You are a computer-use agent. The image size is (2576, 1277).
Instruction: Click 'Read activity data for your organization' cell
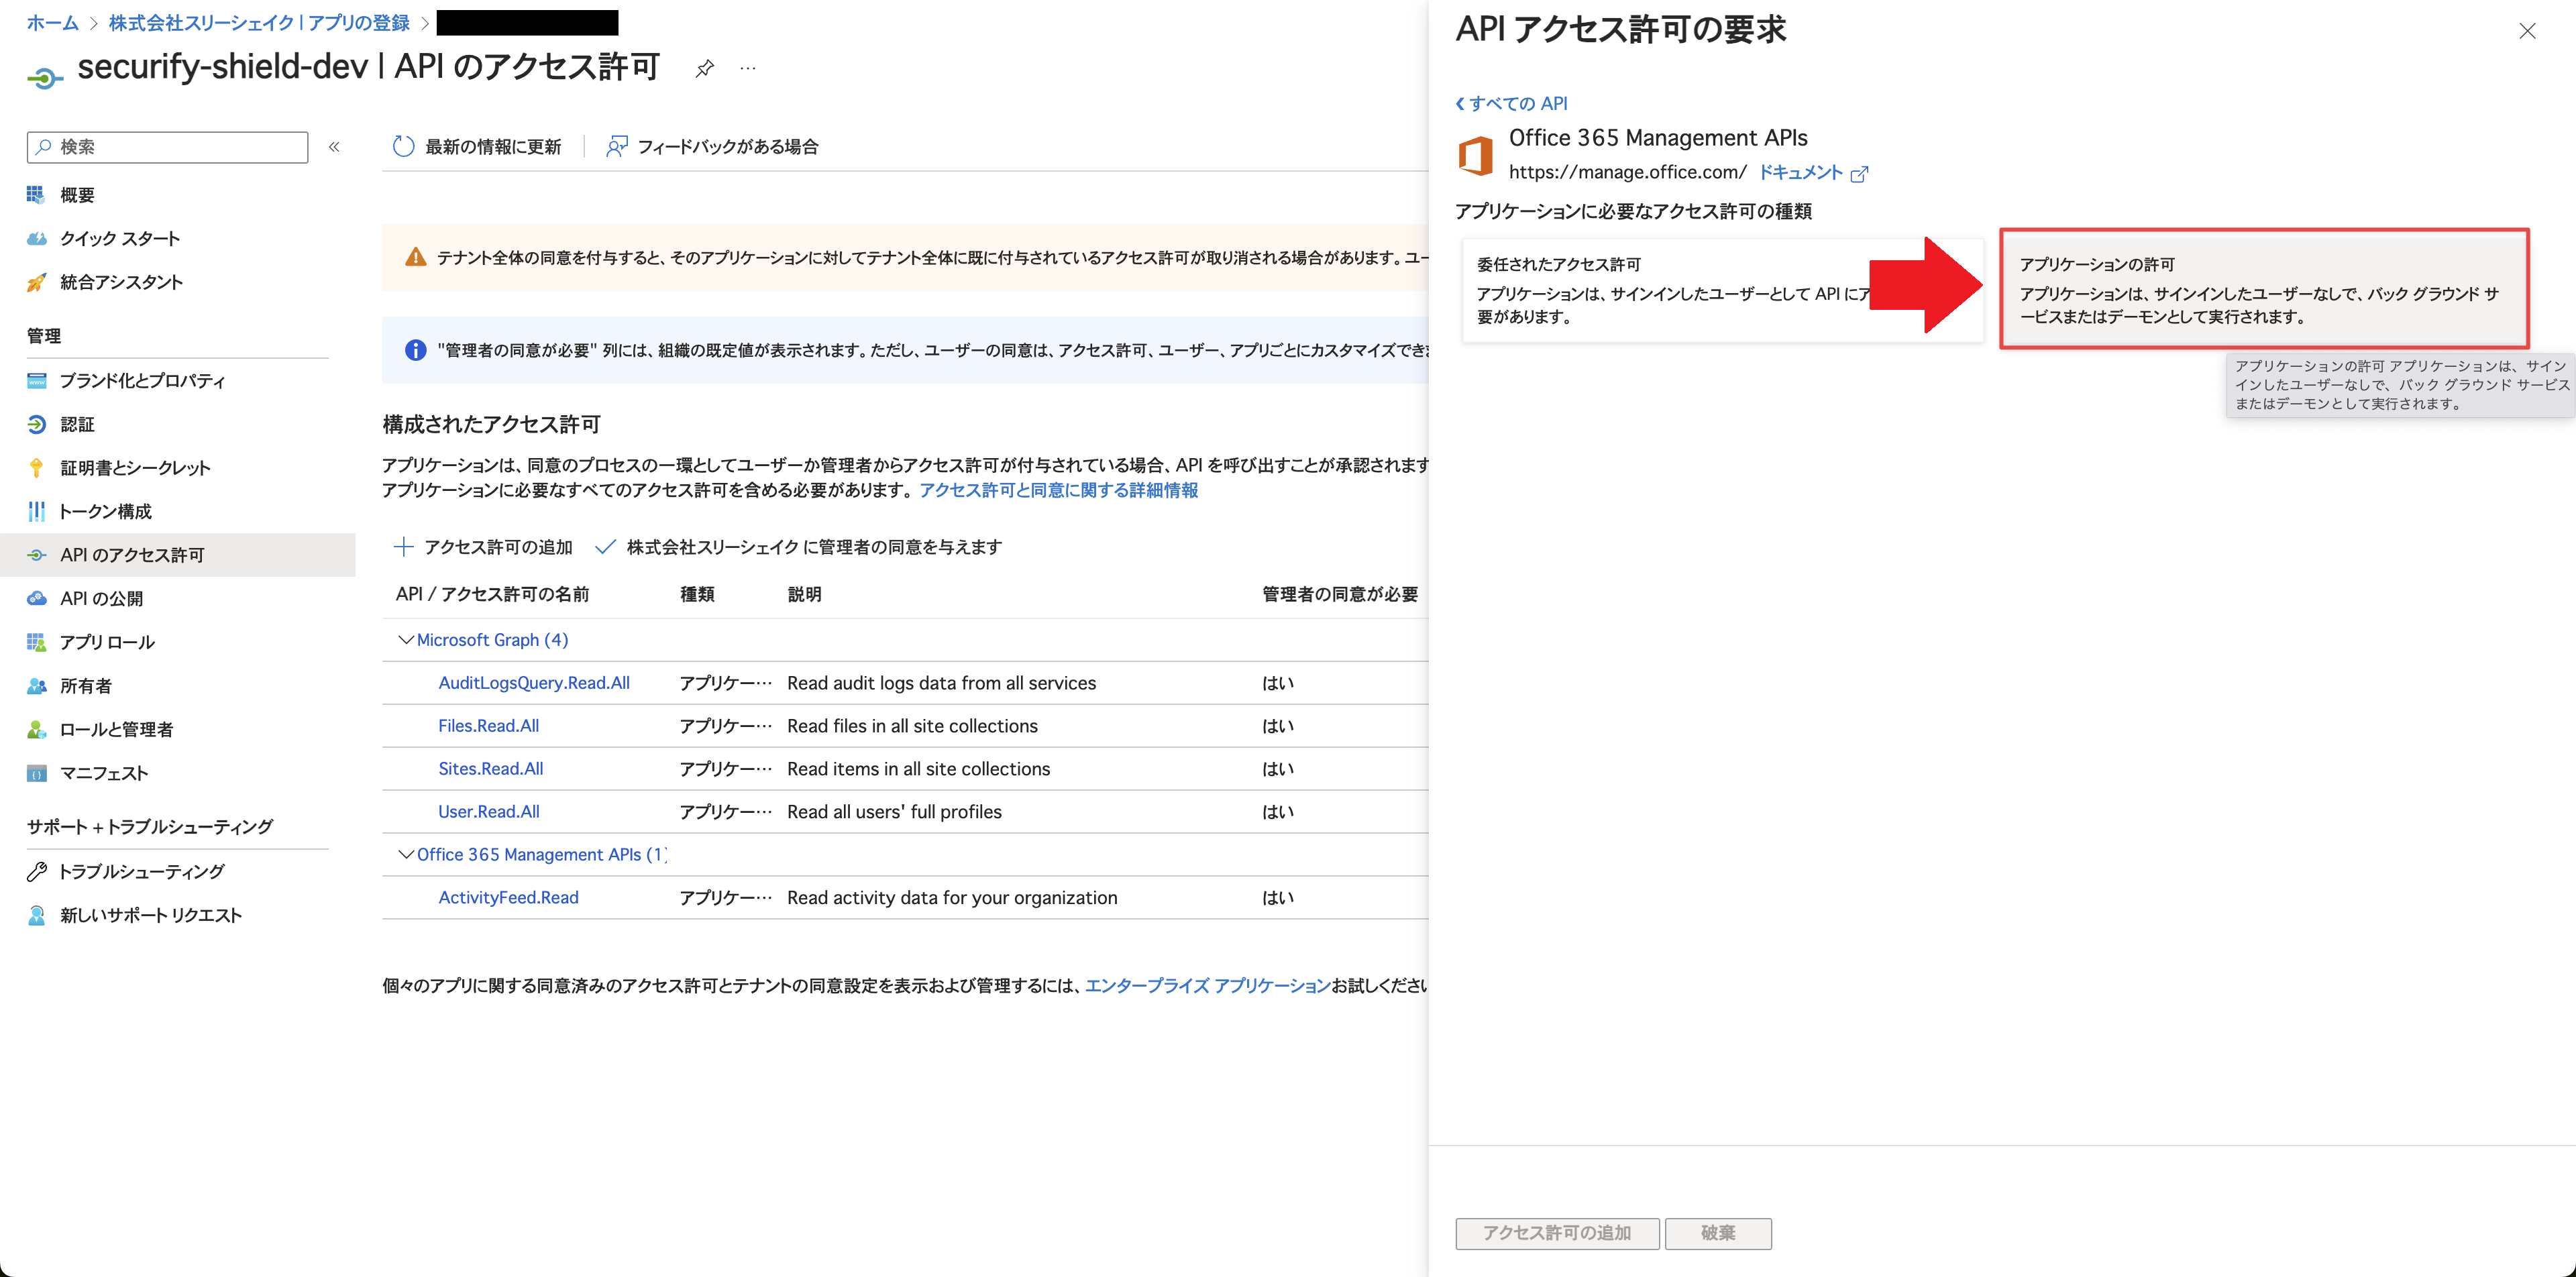pyautogui.click(x=952, y=898)
